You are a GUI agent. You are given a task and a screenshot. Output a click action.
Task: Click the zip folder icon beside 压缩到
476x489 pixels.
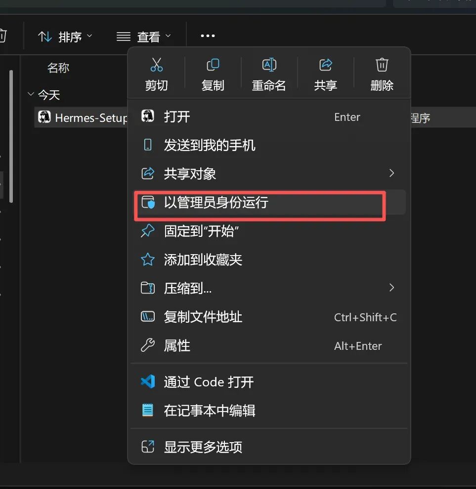click(148, 288)
